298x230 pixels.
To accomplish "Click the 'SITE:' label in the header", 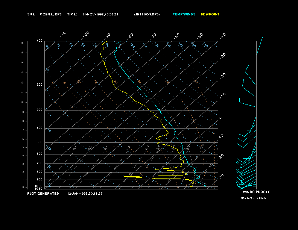I will (x=31, y=14).
